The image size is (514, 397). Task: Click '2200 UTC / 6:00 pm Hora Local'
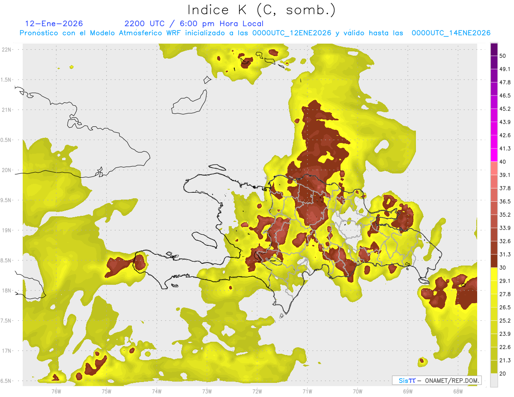point(194,24)
